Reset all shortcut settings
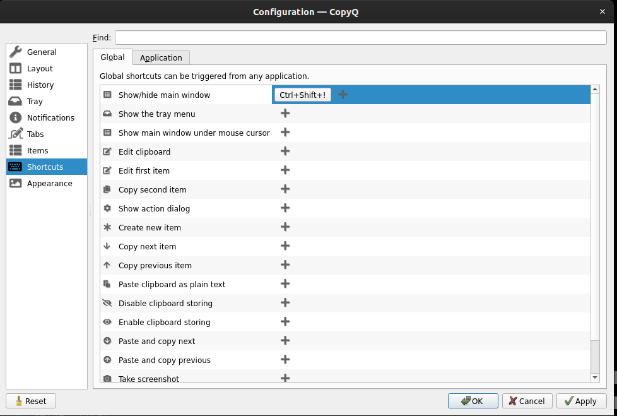This screenshot has height=416, width=617. 30,400
